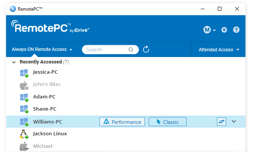
Task: Connect to Williams-PC in Performance mode
Action: click(122, 122)
